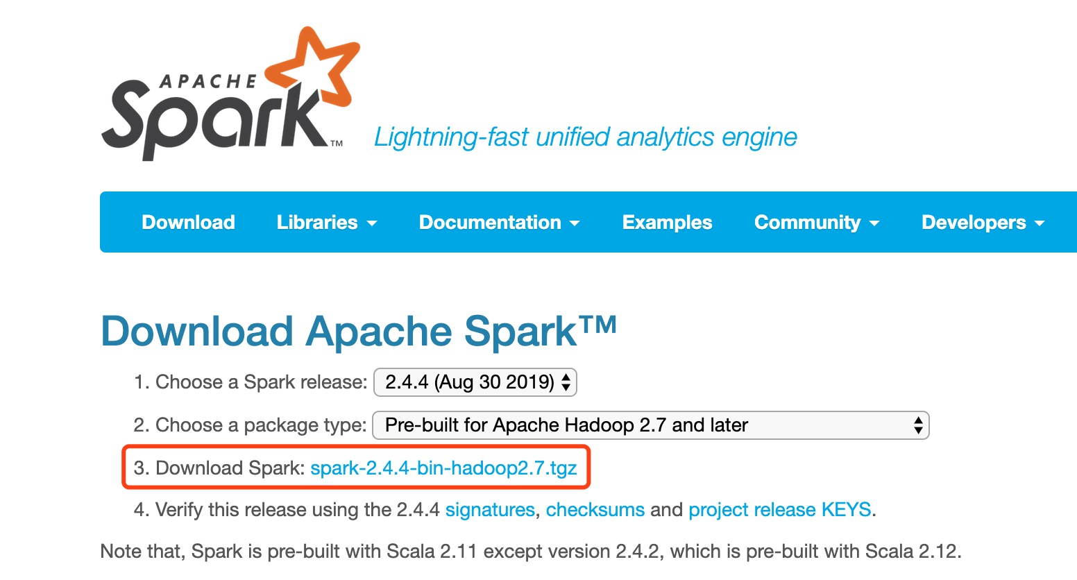Go to the Download navigation item
The image size is (1077, 580).
[188, 223]
